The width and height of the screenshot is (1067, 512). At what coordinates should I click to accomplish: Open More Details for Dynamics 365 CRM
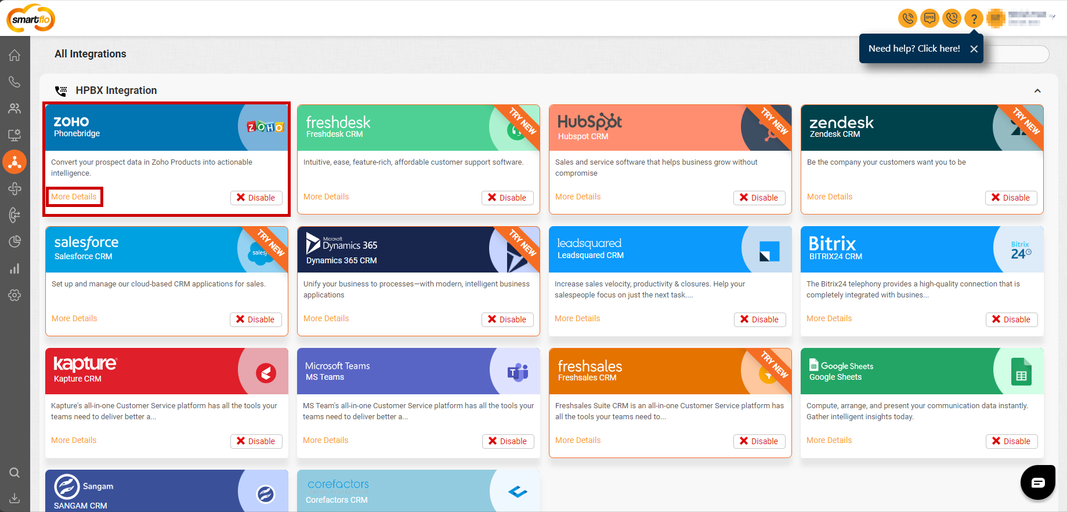click(326, 318)
